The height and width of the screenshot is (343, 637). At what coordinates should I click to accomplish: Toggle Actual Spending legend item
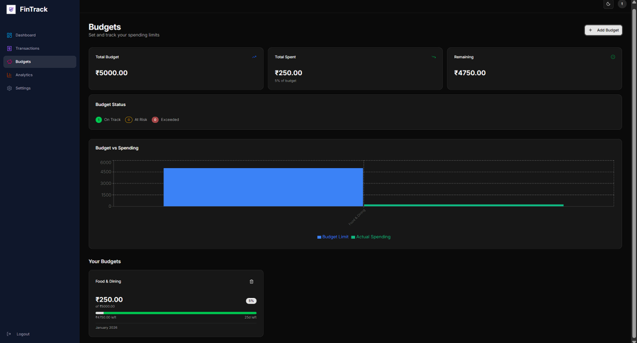pyautogui.click(x=371, y=237)
